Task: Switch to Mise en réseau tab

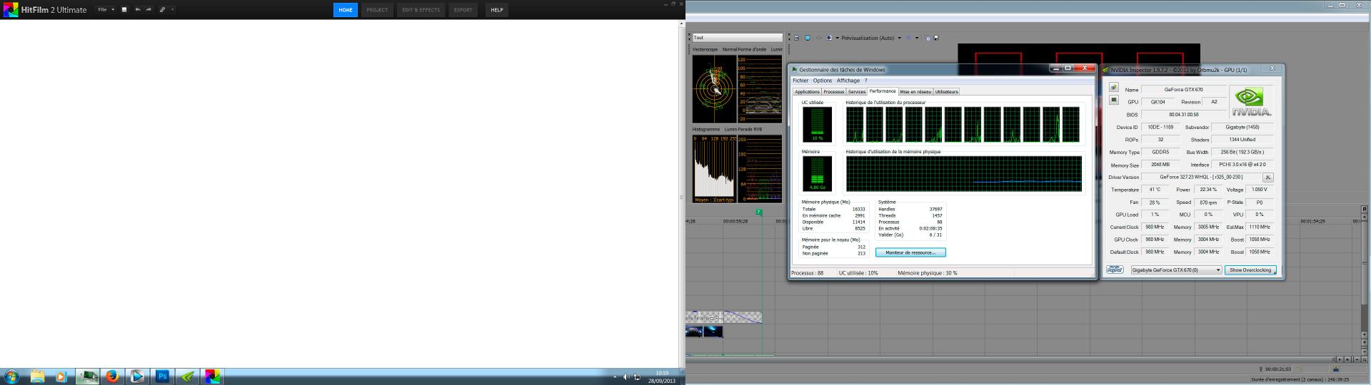Action: [915, 92]
